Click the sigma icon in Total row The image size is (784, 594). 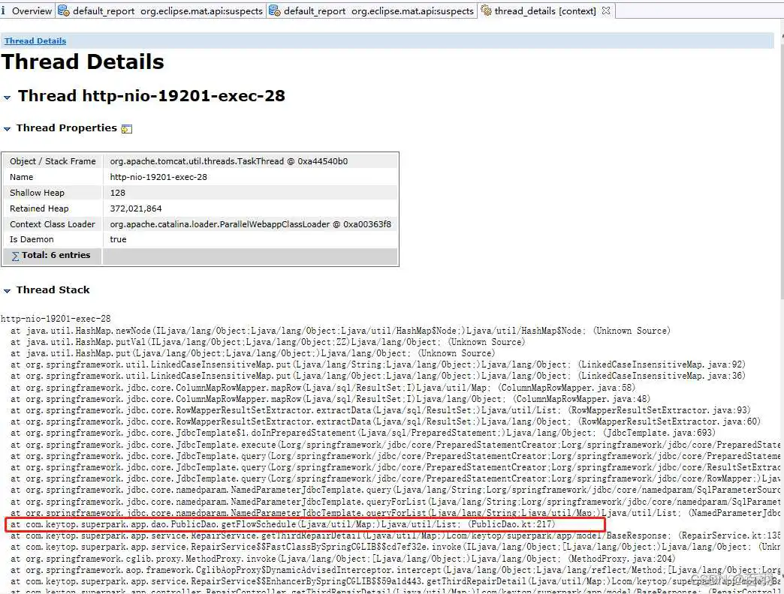(15, 256)
